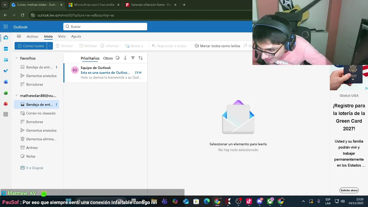Screen dimensions: 368x207
Task: Open the Vista ribbon tab
Action: [62, 37]
